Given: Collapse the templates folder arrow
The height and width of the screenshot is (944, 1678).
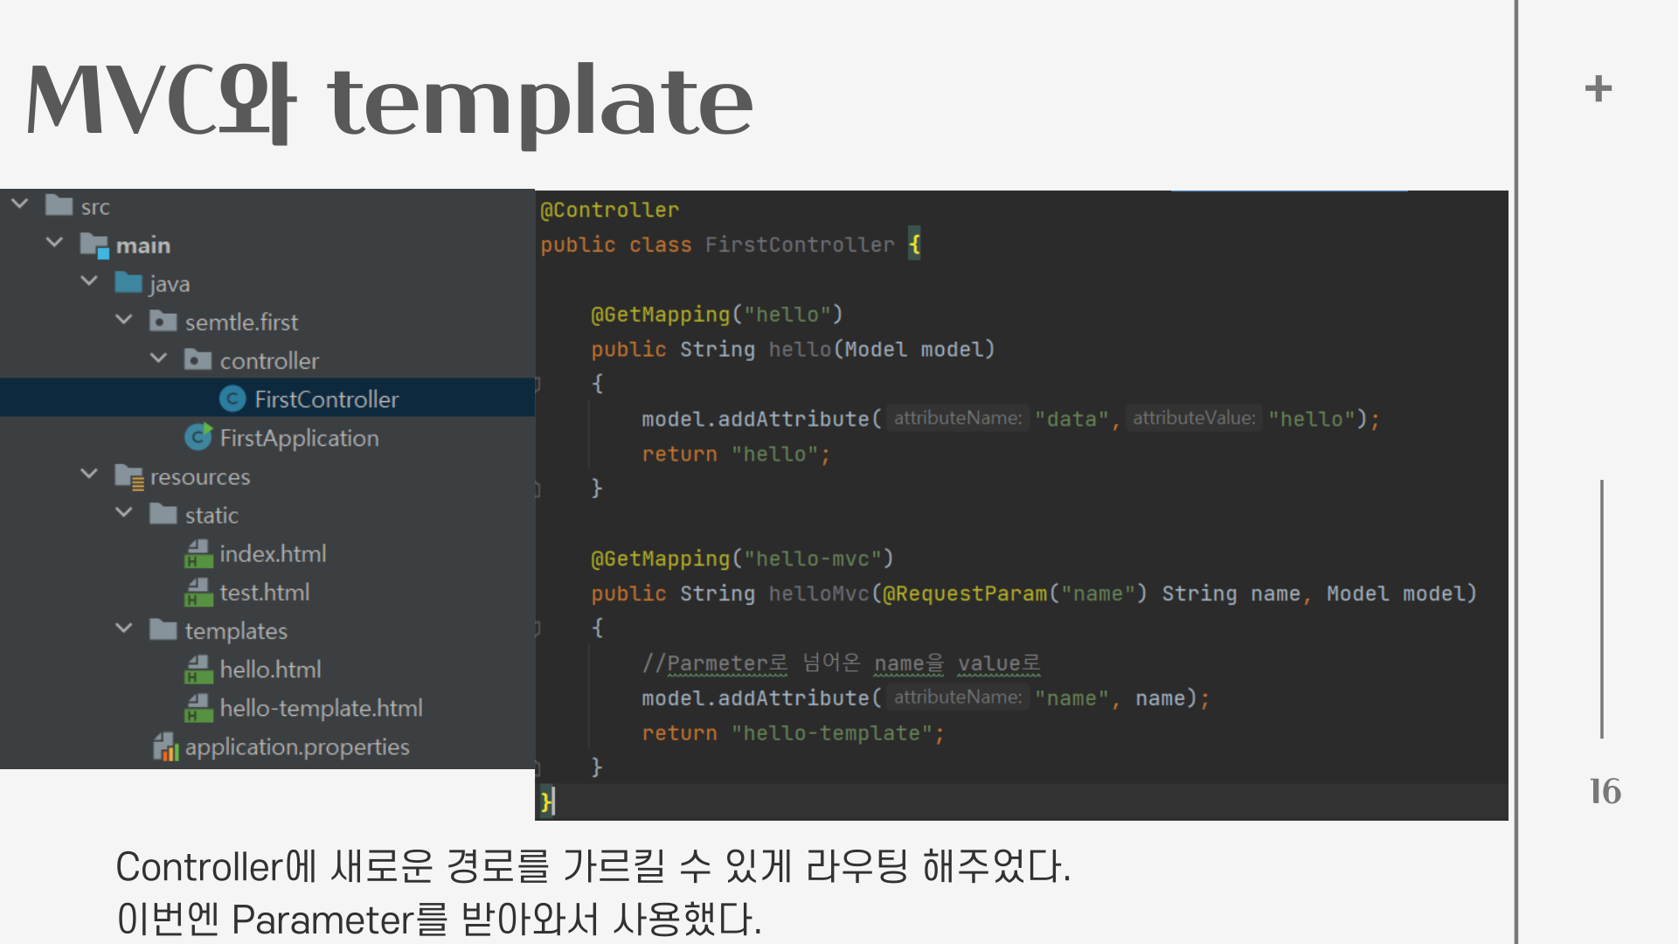Looking at the screenshot, I should [x=124, y=628].
